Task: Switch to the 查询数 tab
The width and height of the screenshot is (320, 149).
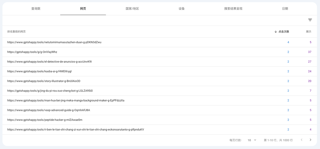Action: pos(36,9)
